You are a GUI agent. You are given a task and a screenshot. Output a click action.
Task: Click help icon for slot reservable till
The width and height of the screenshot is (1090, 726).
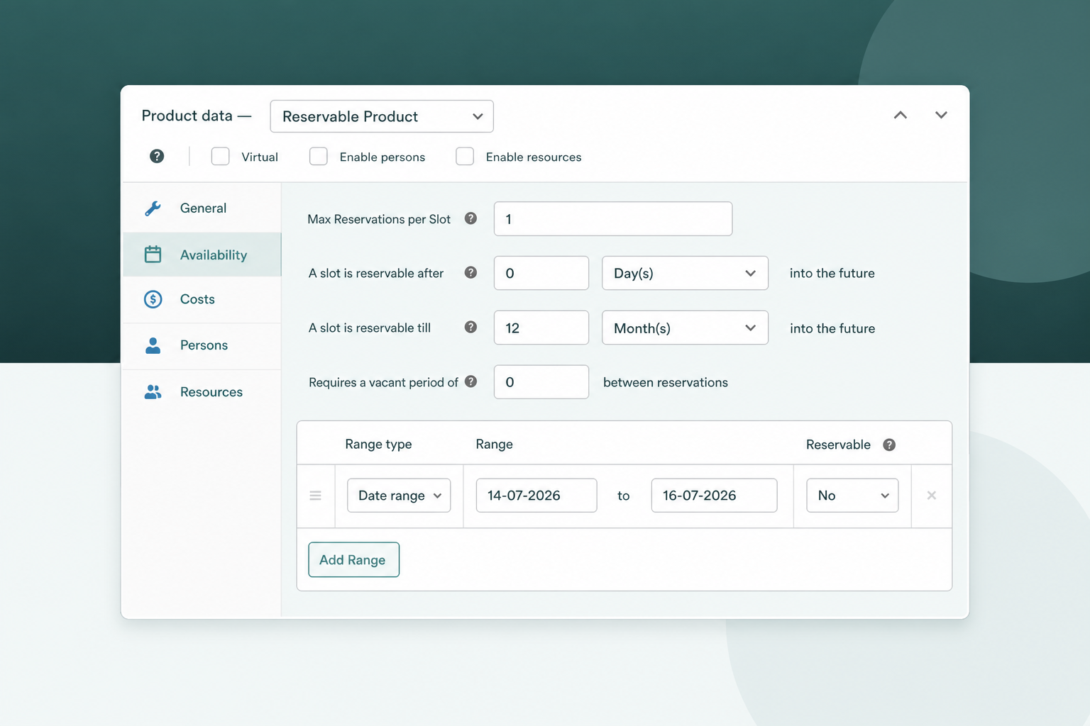470,327
